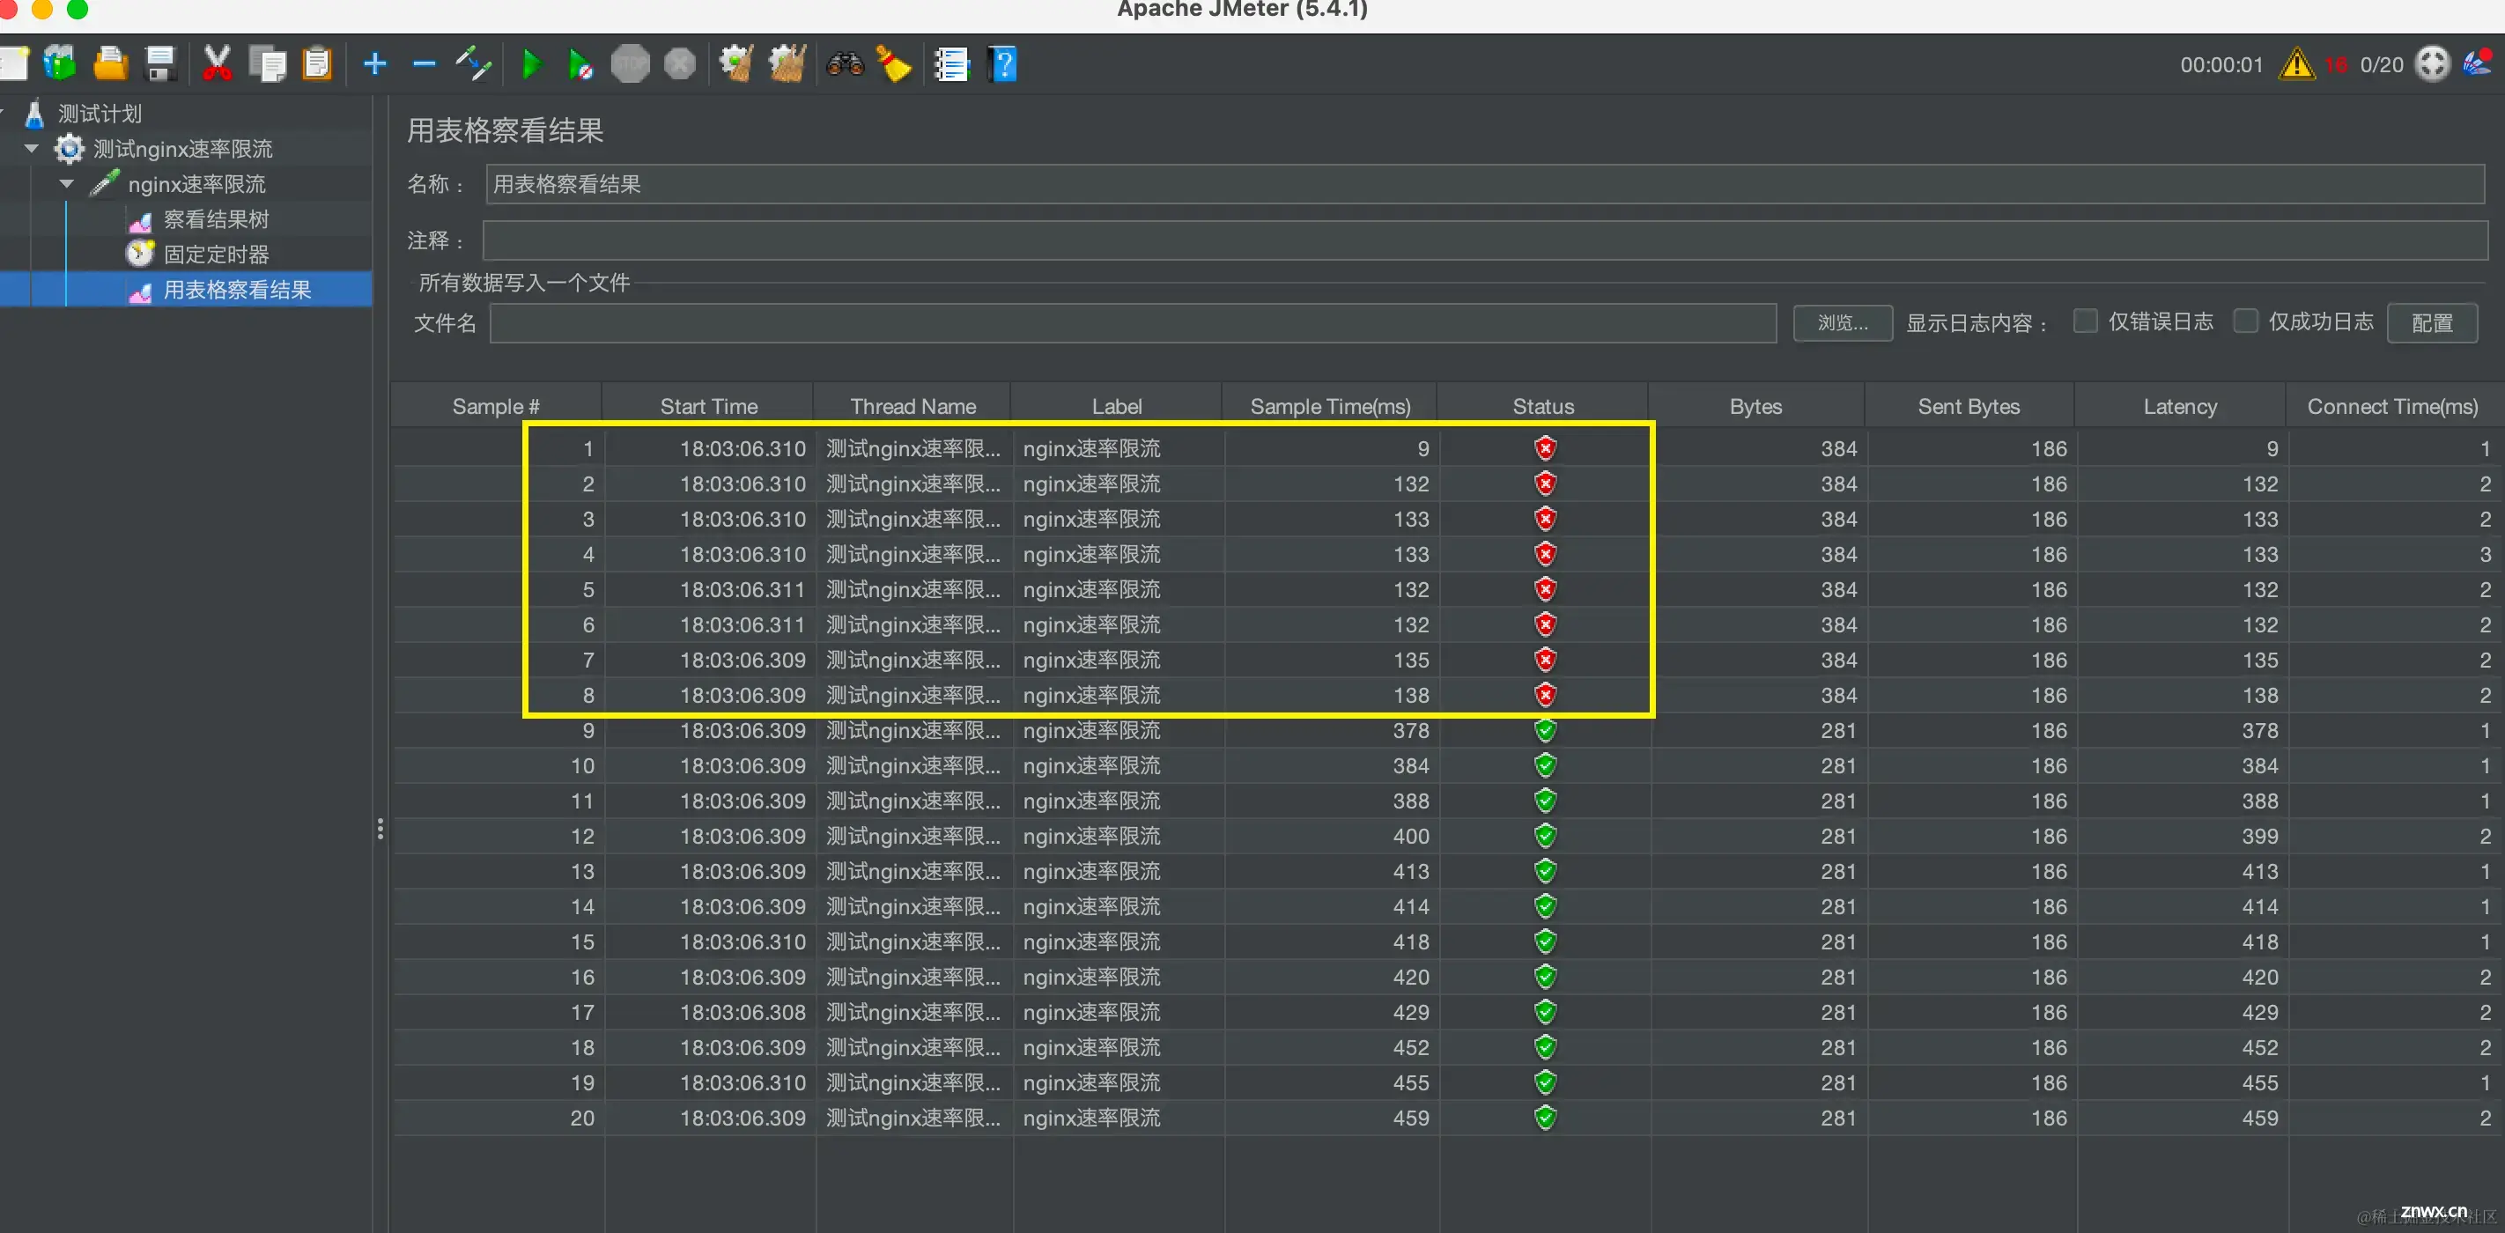Image resolution: width=2505 pixels, height=1233 pixels.
Task: Click the 0/20 active threads counter
Action: click(x=2382, y=65)
